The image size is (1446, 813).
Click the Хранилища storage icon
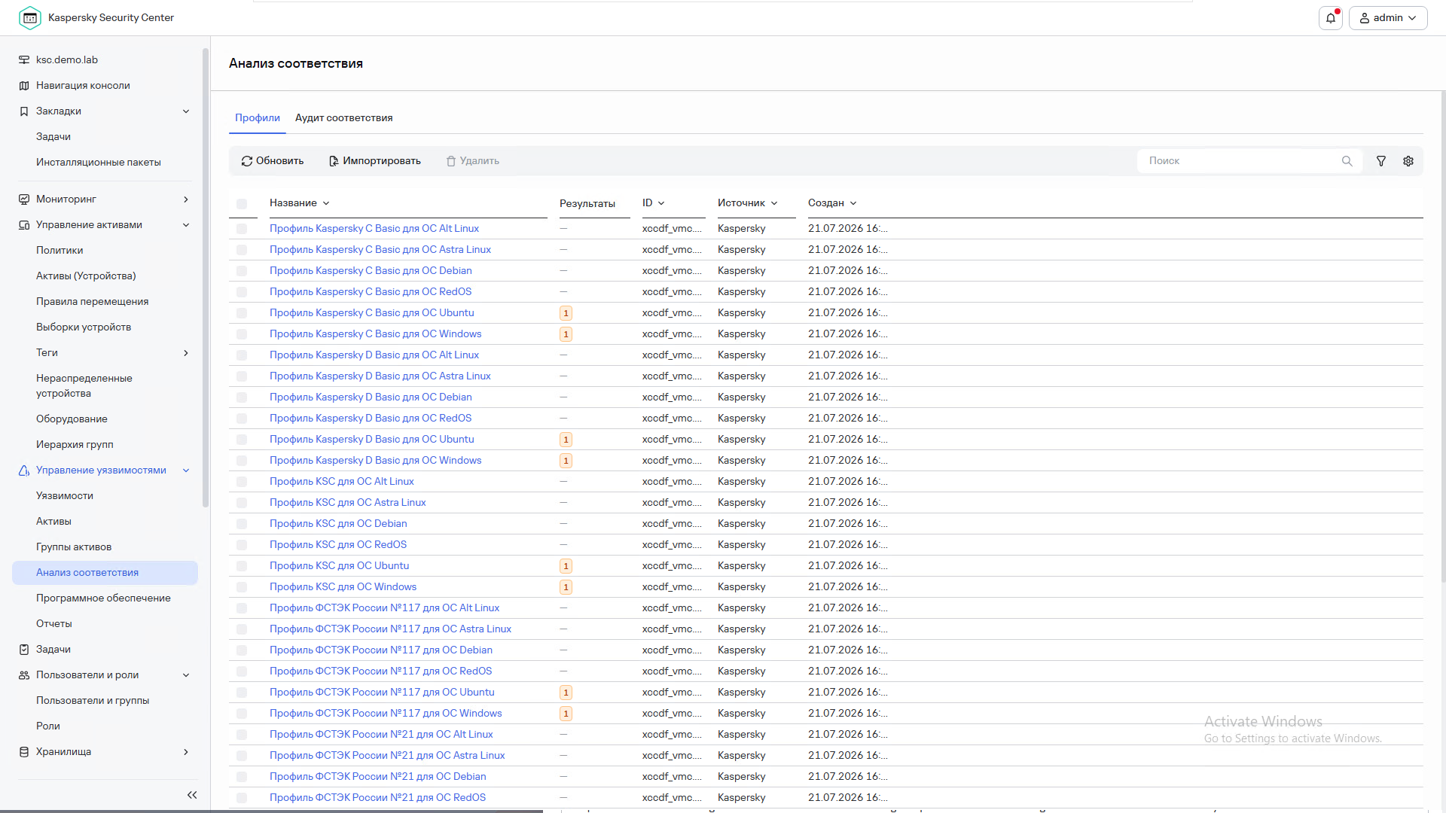coord(24,752)
